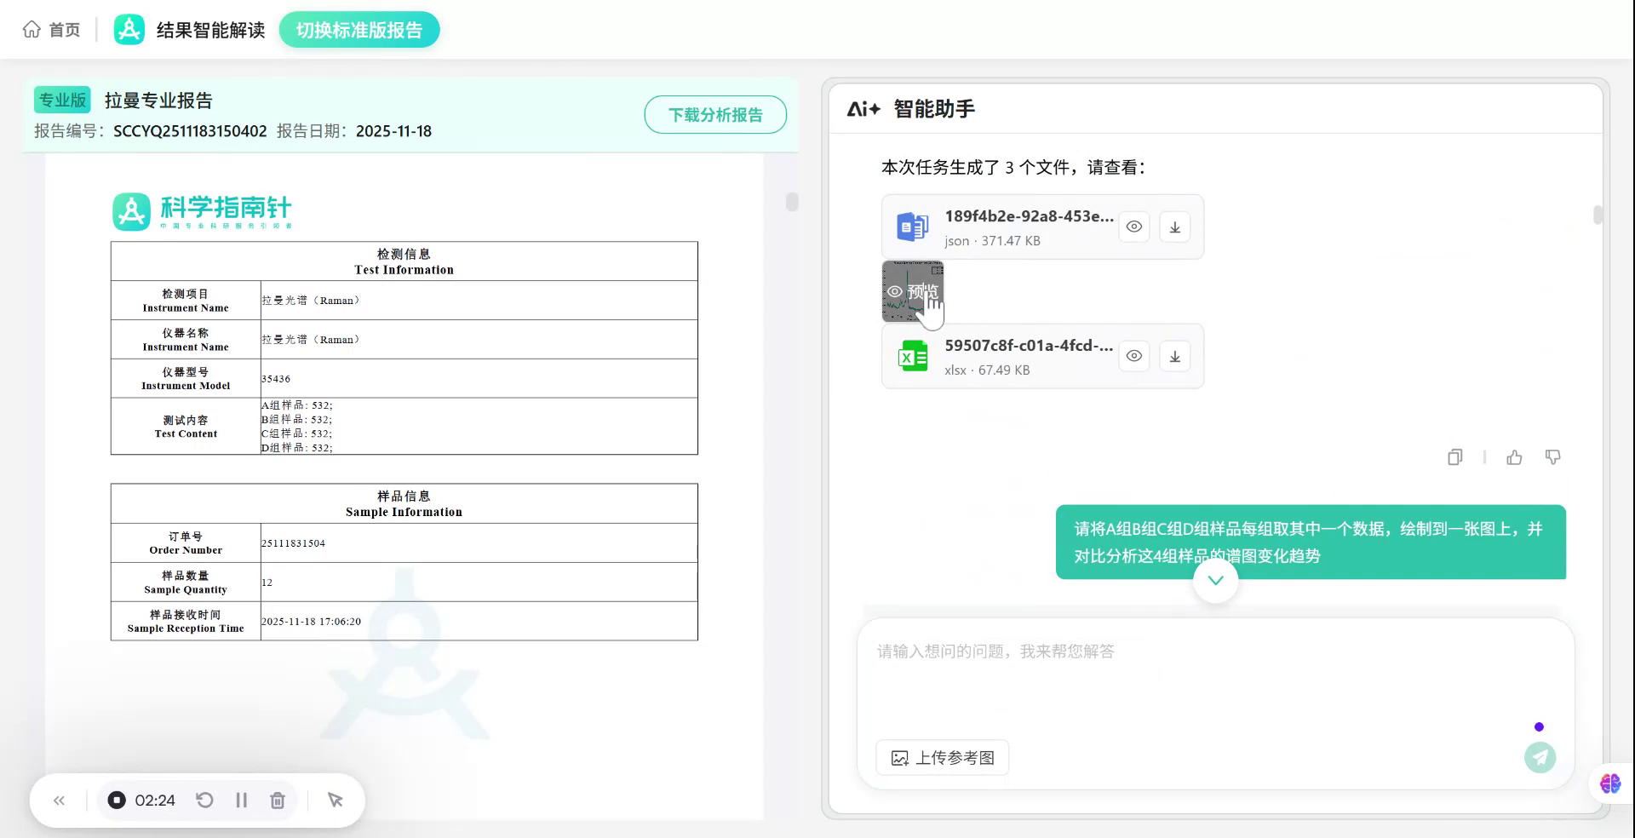
Task: Select the cursor pointer icon in recorder bar
Action: (335, 800)
